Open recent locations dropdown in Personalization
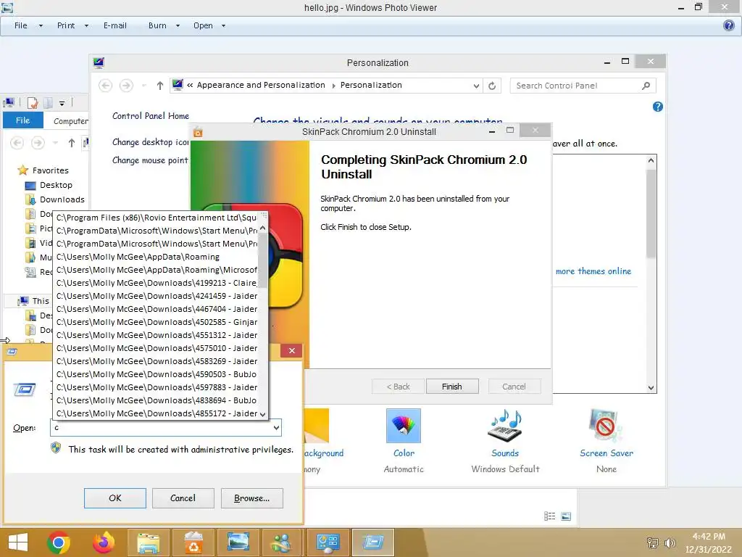Viewport: 742px width, 557px height. tap(144, 86)
